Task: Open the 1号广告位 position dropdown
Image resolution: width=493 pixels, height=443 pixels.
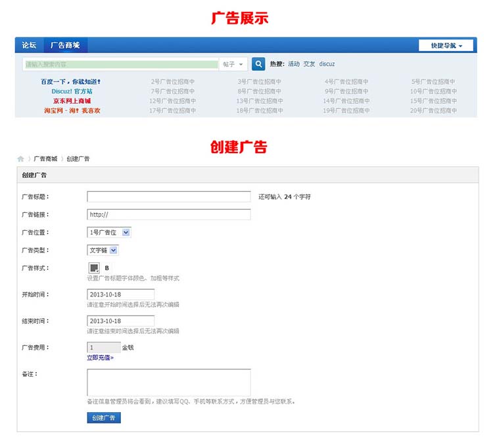Action: click(x=108, y=233)
